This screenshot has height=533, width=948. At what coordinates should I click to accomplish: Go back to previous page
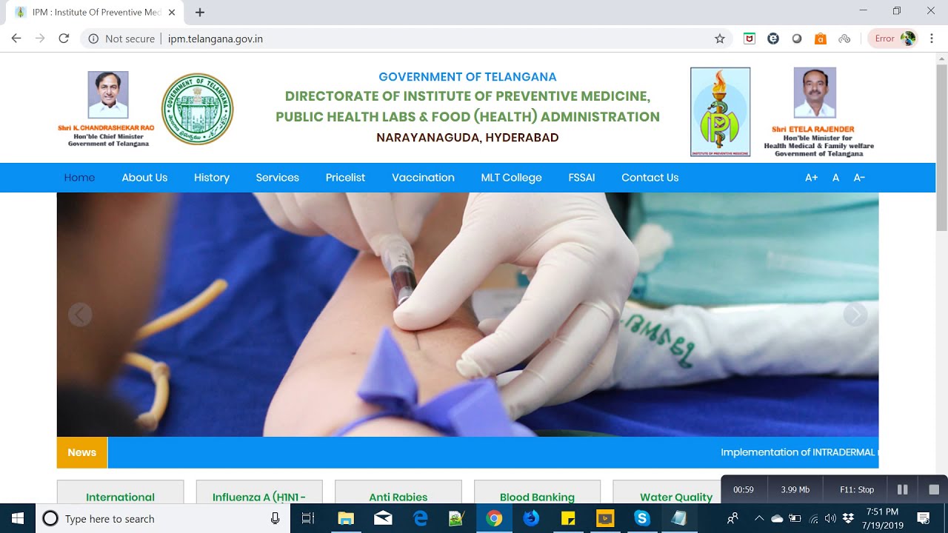[x=16, y=38]
